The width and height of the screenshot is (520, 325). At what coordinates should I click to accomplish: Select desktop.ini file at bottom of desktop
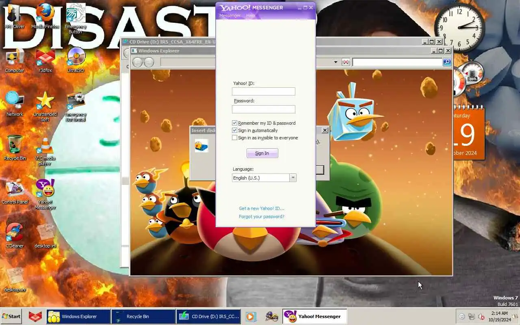[x=15, y=279]
